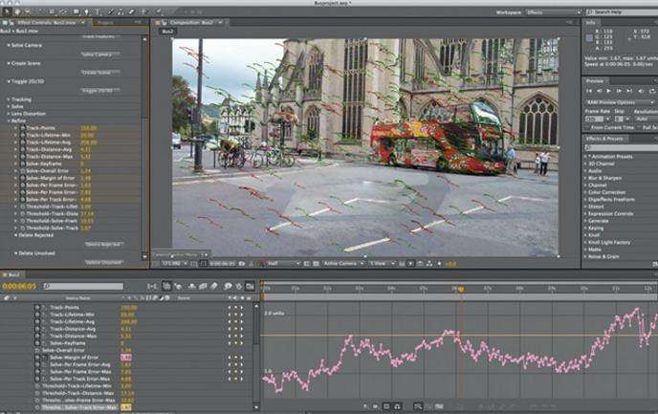Click the Create Scene button
Viewport: 658px width, 414px height.
click(x=99, y=73)
